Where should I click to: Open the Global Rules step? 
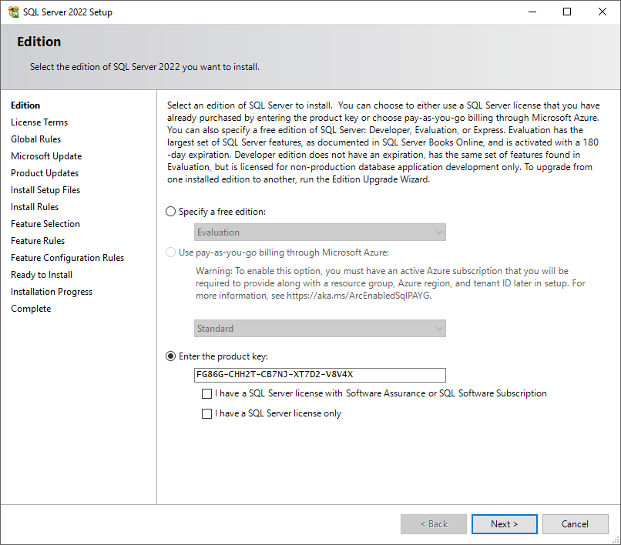[35, 139]
